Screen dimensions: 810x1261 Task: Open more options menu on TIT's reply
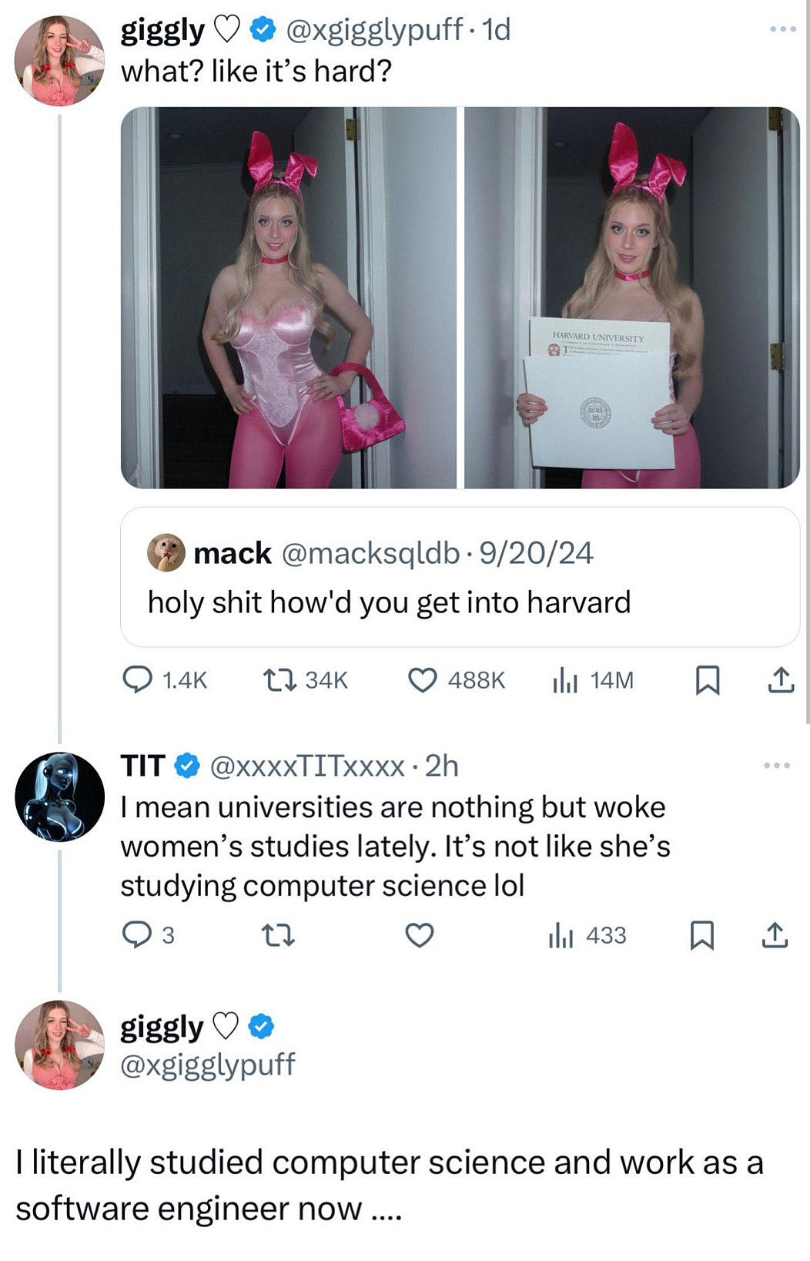[x=776, y=766]
